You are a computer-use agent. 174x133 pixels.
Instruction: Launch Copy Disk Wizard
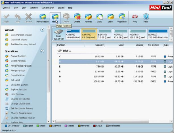click(x=19, y=40)
